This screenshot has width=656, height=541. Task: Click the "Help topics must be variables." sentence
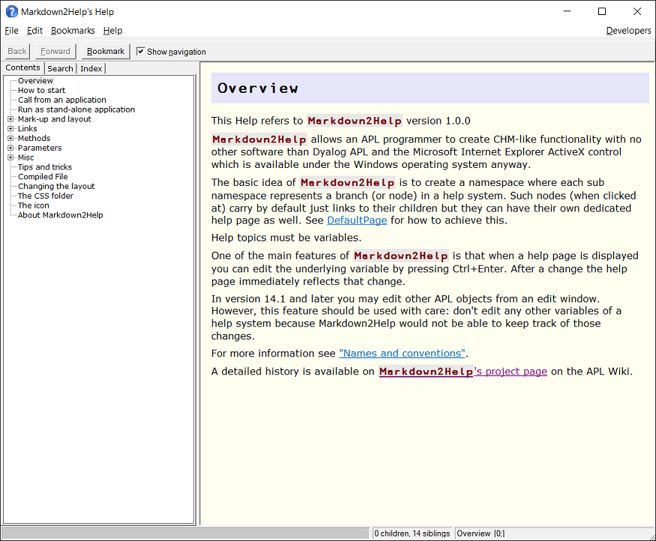(x=286, y=238)
